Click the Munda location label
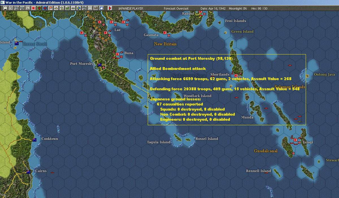Screen dimensions: 339x198 [247, 117]
